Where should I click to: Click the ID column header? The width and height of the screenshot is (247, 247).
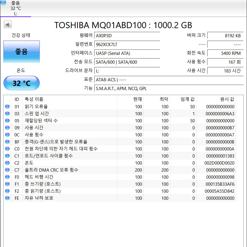[17, 99]
